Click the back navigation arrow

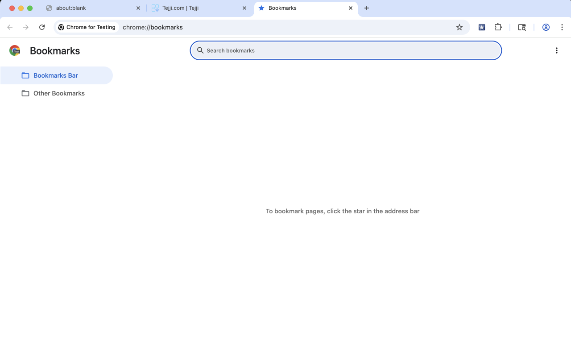point(10,27)
